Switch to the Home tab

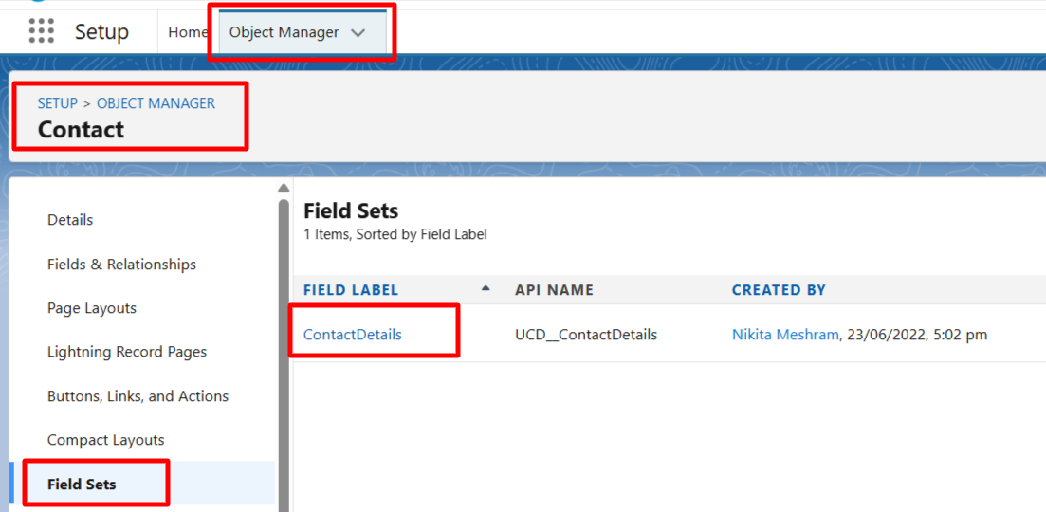tap(188, 32)
